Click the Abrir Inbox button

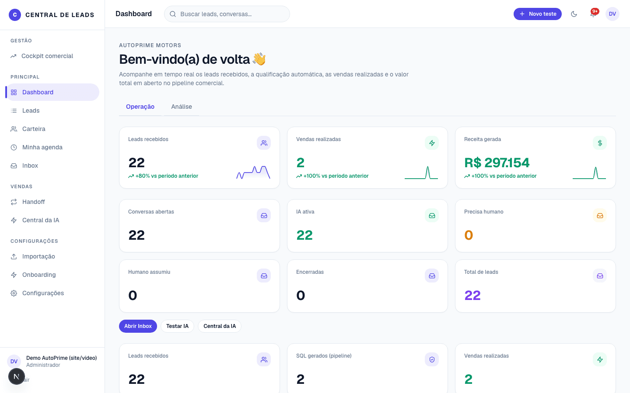tap(138, 326)
